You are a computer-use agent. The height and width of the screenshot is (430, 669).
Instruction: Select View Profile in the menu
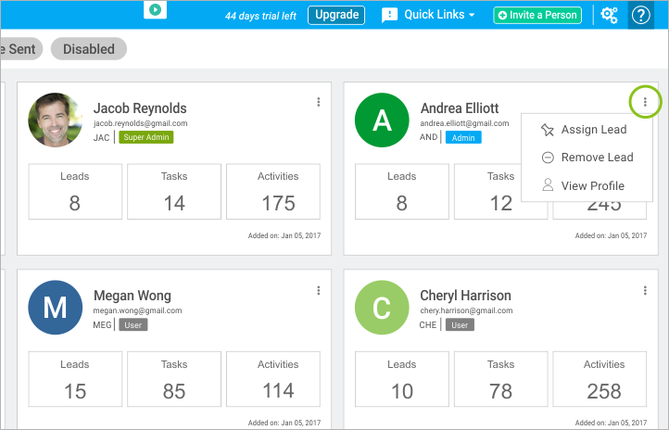[x=592, y=185]
